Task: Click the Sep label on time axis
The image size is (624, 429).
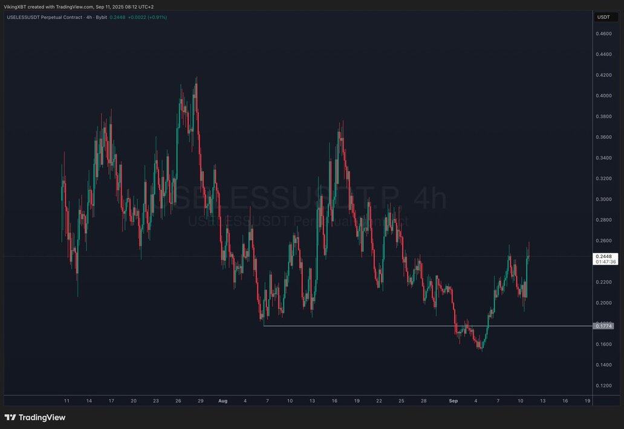Action: pyautogui.click(x=453, y=401)
